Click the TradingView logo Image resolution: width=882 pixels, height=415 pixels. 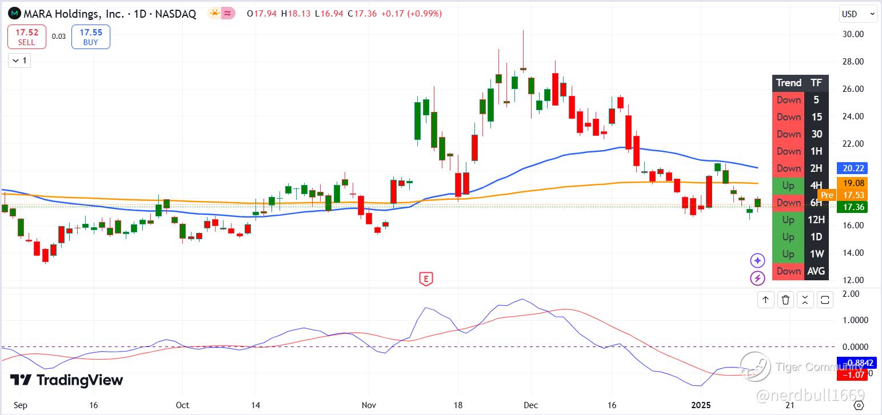click(x=66, y=380)
